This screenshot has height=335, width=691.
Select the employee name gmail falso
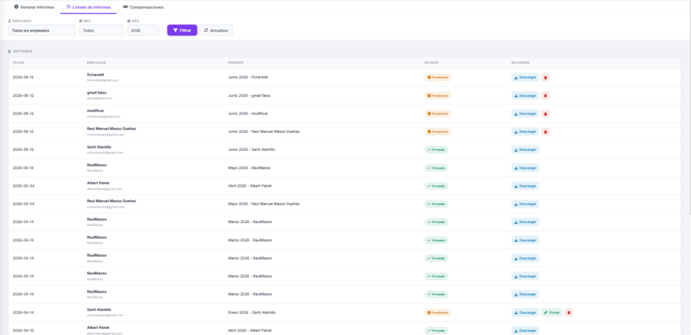pyautogui.click(x=97, y=93)
